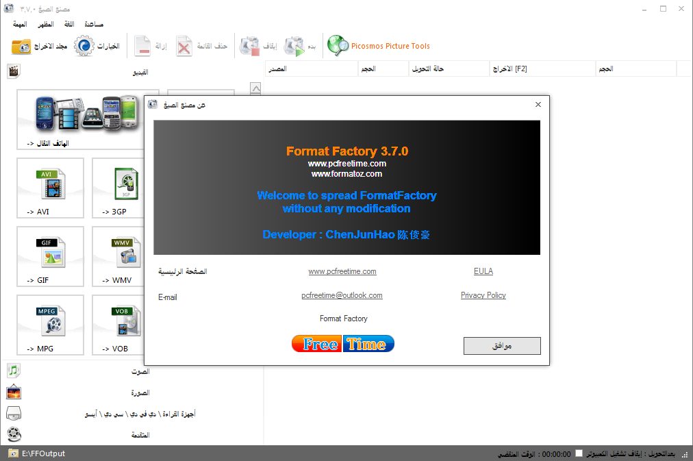Click the E-mail label in dialog

tap(168, 297)
